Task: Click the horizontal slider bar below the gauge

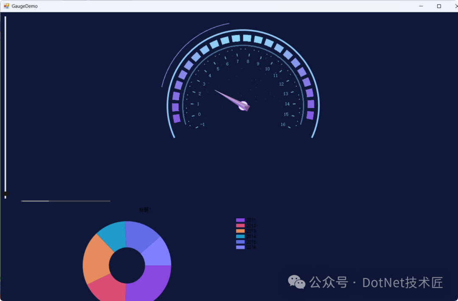Action: [65, 201]
